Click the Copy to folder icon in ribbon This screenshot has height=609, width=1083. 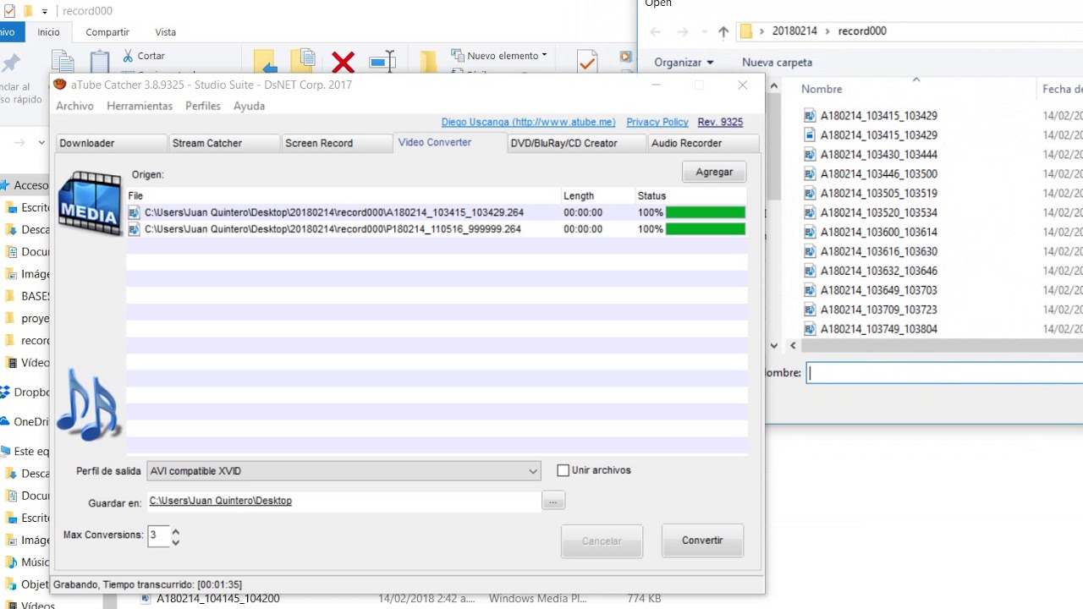[x=303, y=62]
